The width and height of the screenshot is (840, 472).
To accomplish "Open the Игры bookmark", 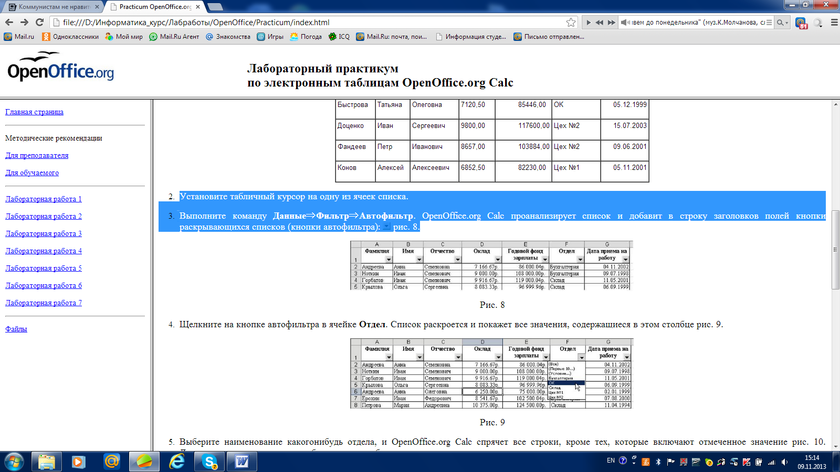I will point(270,37).
